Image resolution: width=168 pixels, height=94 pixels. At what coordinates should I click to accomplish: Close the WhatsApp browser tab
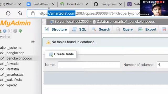click(x=20, y=4)
